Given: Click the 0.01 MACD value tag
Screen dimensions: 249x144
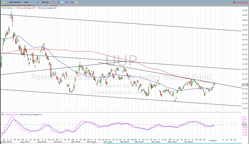Looking at the screenshot, I should tap(244, 125).
